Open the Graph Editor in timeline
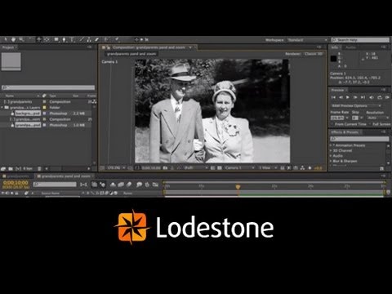392x294 pixels. [155, 185]
